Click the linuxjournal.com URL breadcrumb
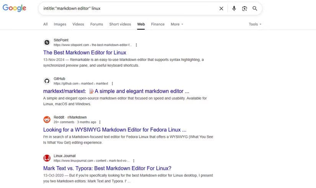The width and height of the screenshot is (316, 188). [x=92, y=160]
